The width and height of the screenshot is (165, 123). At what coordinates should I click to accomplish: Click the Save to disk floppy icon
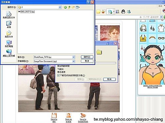pos(54,115)
